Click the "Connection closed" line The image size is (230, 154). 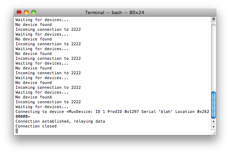pyautogui.click(x=36, y=126)
